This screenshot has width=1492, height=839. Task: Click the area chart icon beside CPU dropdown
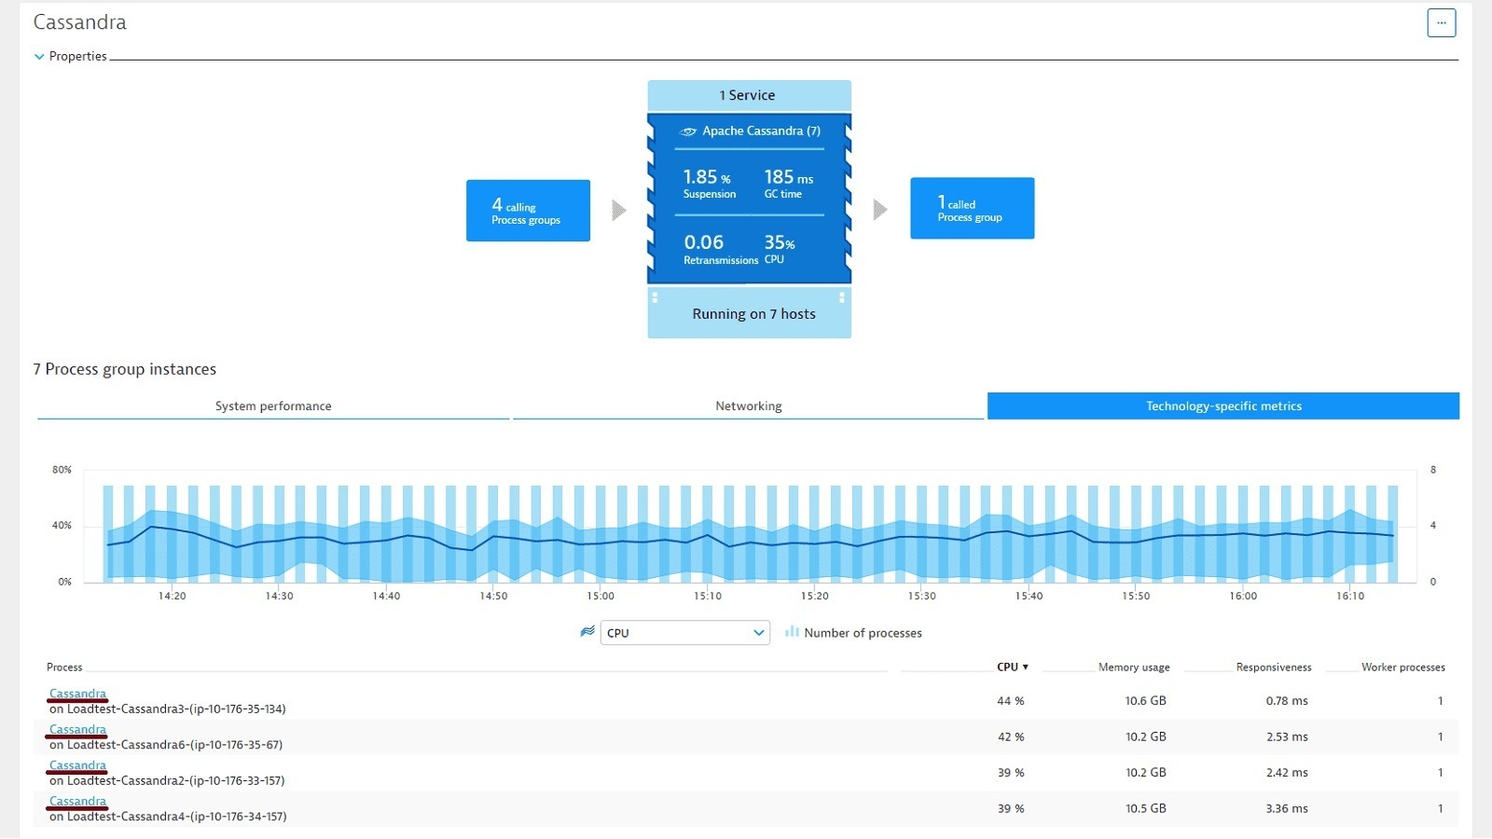point(587,632)
